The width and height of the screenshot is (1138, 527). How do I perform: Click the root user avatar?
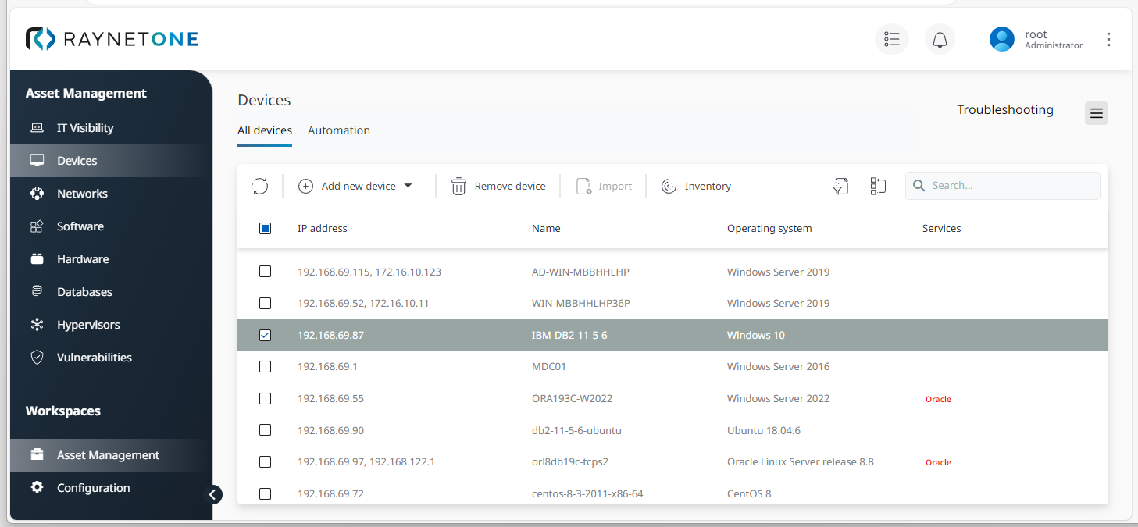click(1001, 39)
